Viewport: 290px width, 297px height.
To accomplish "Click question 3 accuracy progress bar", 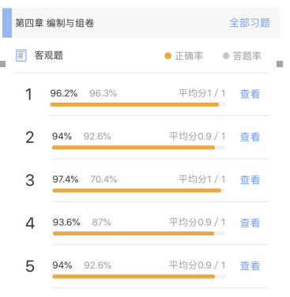I will pos(138,190).
